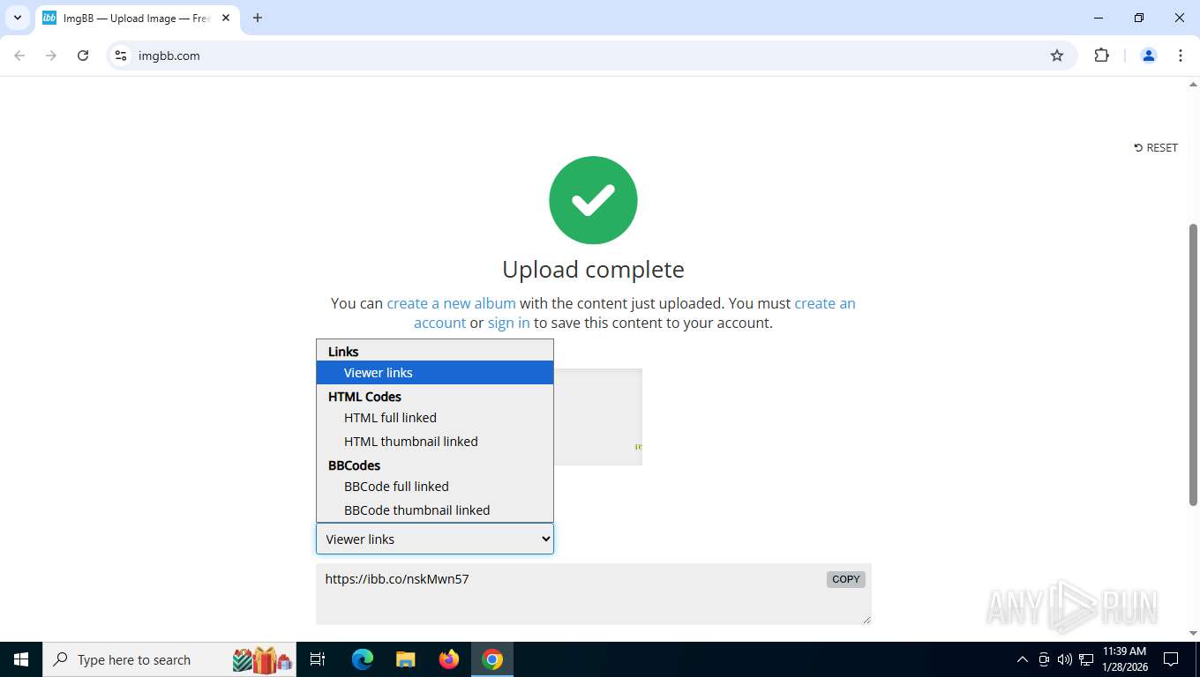Follow the 'create a new album' link
This screenshot has width=1200, height=677.
click(x=451, y=303)
